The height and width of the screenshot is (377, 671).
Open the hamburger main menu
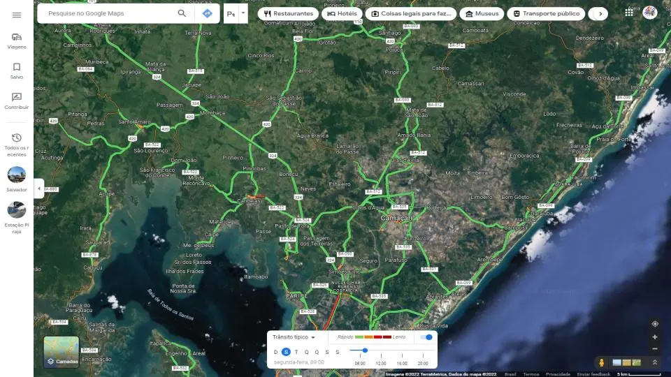pos(17,15)
